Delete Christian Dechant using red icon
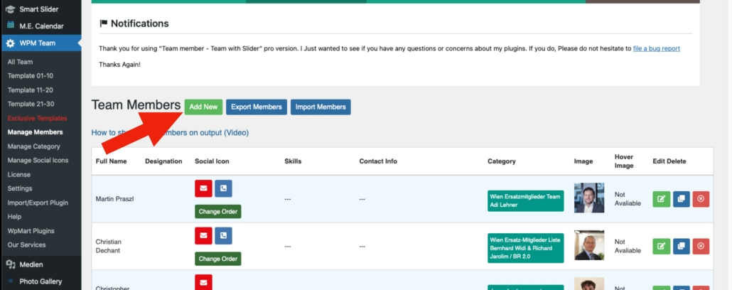732x290 pixels. pyautogui.click(x=701, y=247)
